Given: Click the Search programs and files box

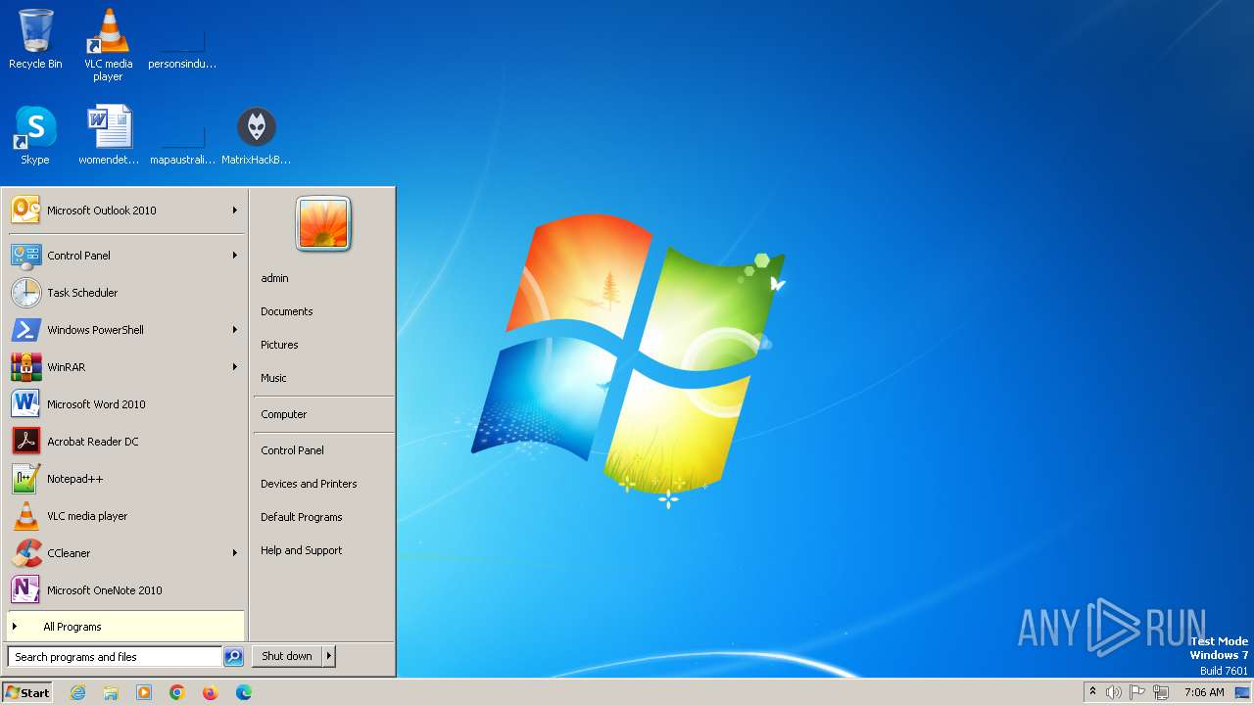Looking at the screenshot, I should [115, 657].
